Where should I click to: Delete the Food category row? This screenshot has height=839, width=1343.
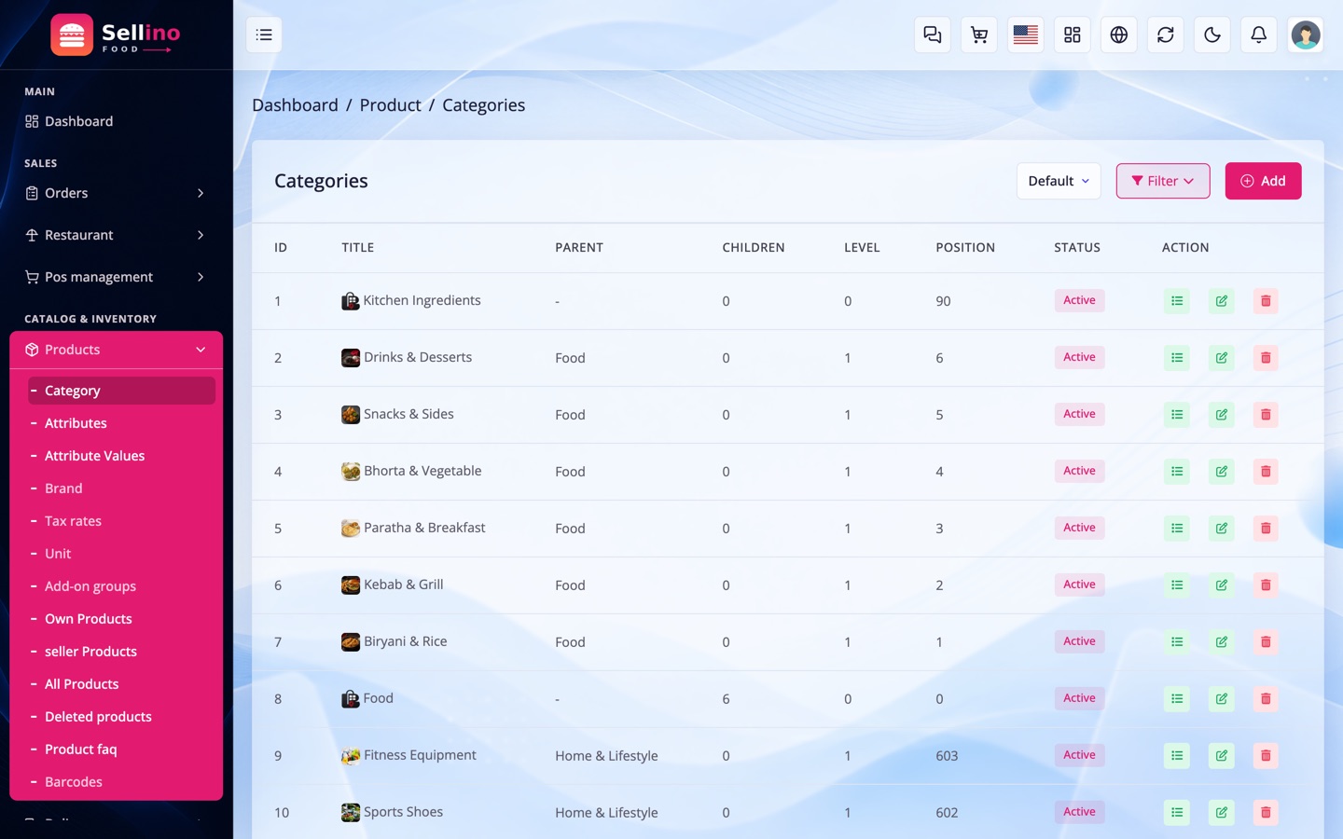click(x=1266, y=699)
